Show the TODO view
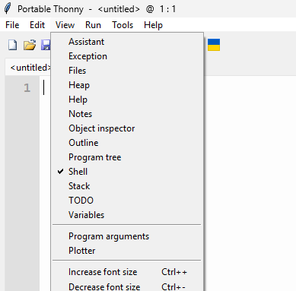This screenshot has height=291, width=296. point(127,201)
